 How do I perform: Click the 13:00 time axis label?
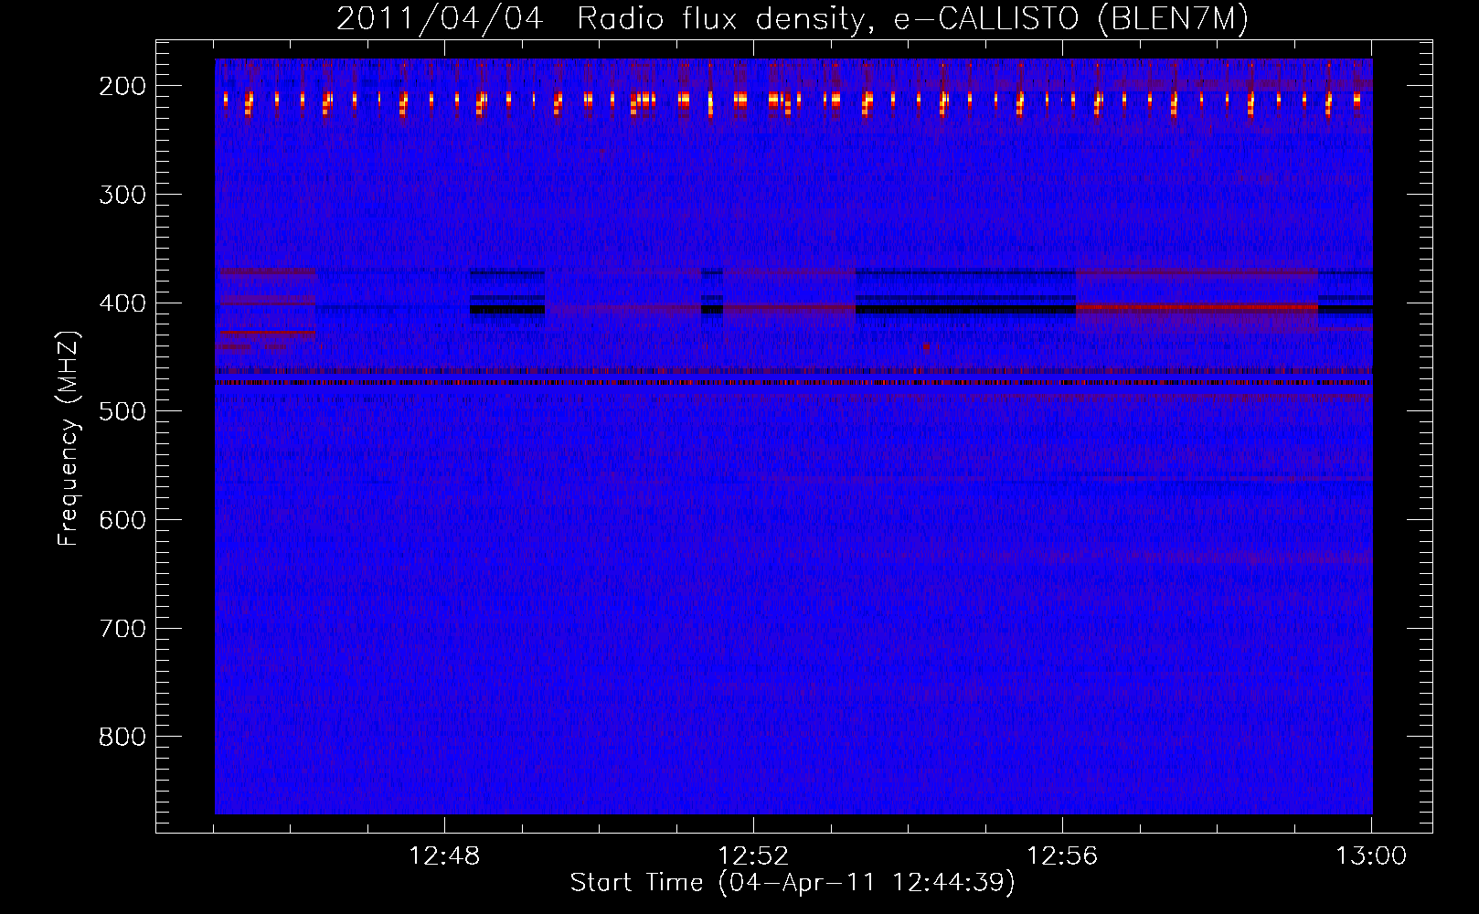pos(1371,856)
